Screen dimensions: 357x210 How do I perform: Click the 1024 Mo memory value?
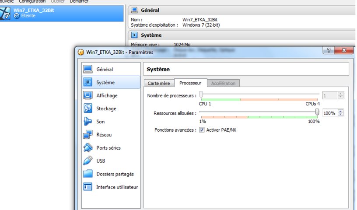[x=182, y=45]
